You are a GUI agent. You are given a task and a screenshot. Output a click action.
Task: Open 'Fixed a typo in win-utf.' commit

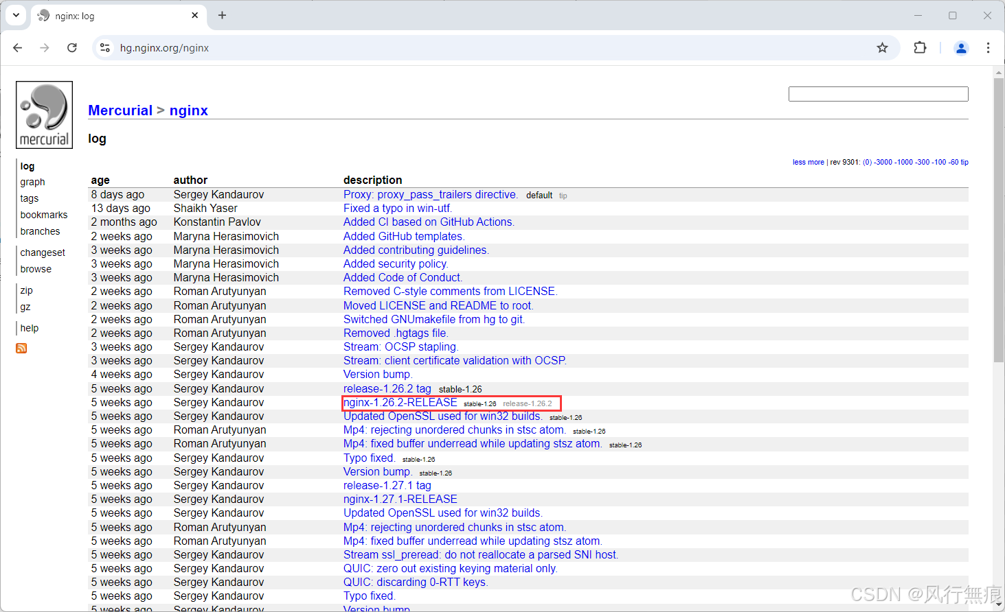[398, 209]
